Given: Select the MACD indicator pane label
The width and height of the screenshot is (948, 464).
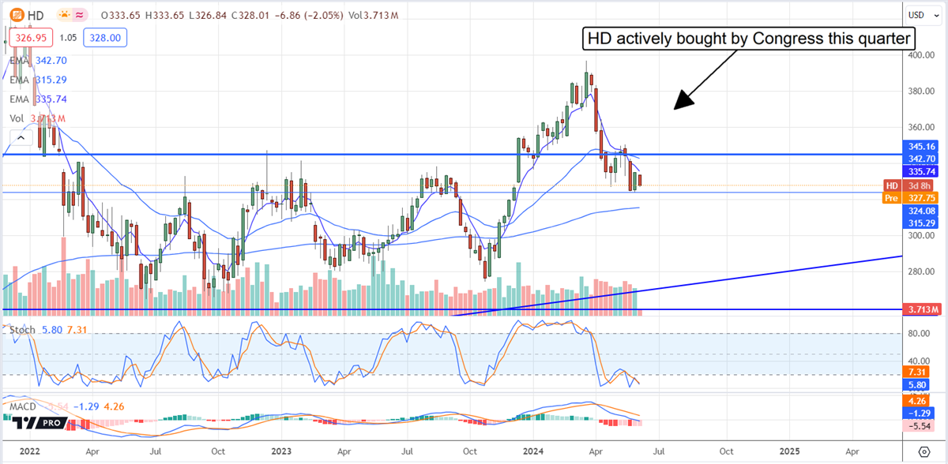Looking at the screenshot, I should pyautogui.click(x=21, y=406).
